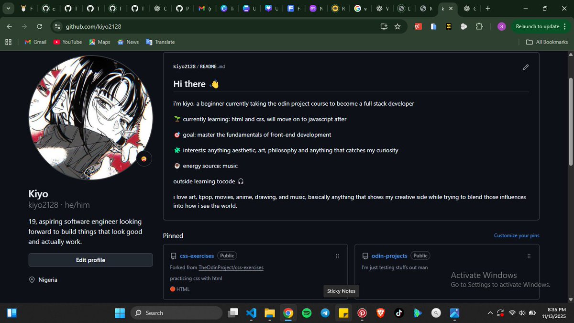Open the Chrome profile avatar S
The width and height of the screenshot is (574, 323).
click(x=501, y=27)
